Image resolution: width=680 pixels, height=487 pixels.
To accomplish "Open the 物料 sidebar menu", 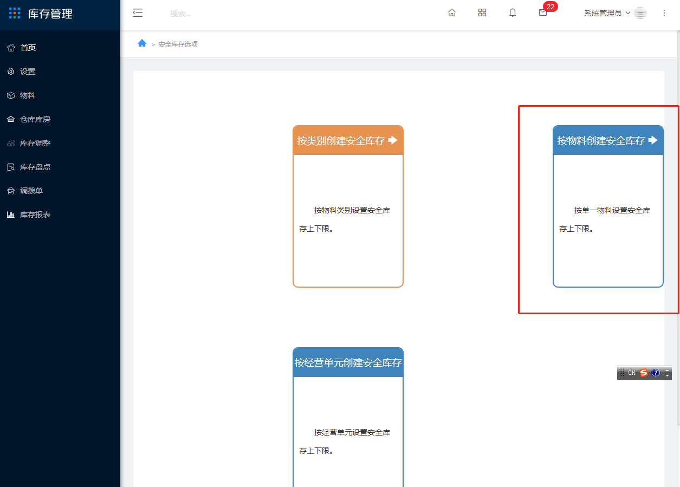I will [x=60, y=95].
